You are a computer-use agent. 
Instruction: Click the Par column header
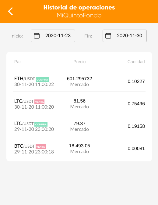[x=18, y=62]
